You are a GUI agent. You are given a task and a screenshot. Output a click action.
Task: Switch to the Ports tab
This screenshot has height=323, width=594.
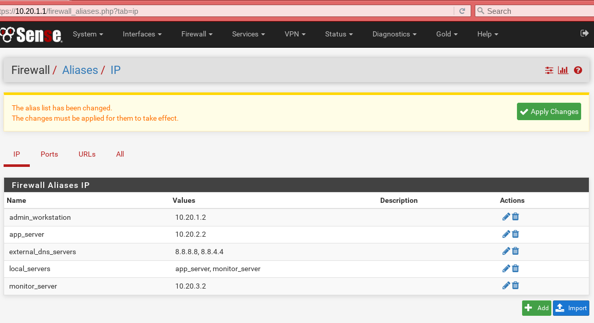[49, 154]
